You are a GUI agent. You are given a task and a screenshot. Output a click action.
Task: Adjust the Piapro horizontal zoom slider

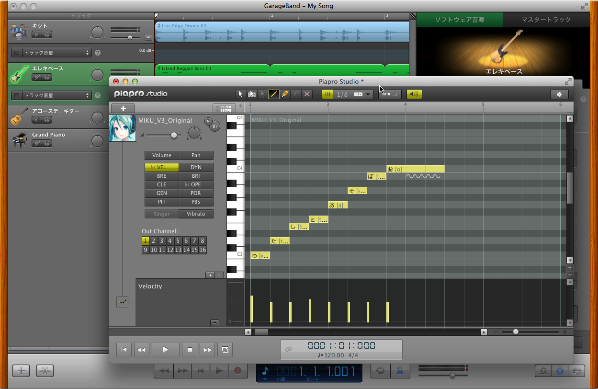[x=516, y=332]
